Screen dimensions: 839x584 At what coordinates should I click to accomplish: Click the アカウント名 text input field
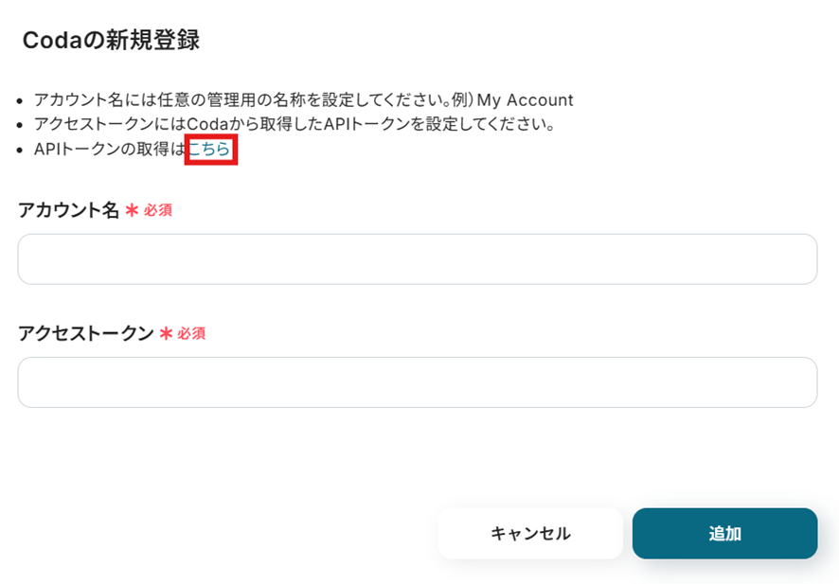(417, 259)
